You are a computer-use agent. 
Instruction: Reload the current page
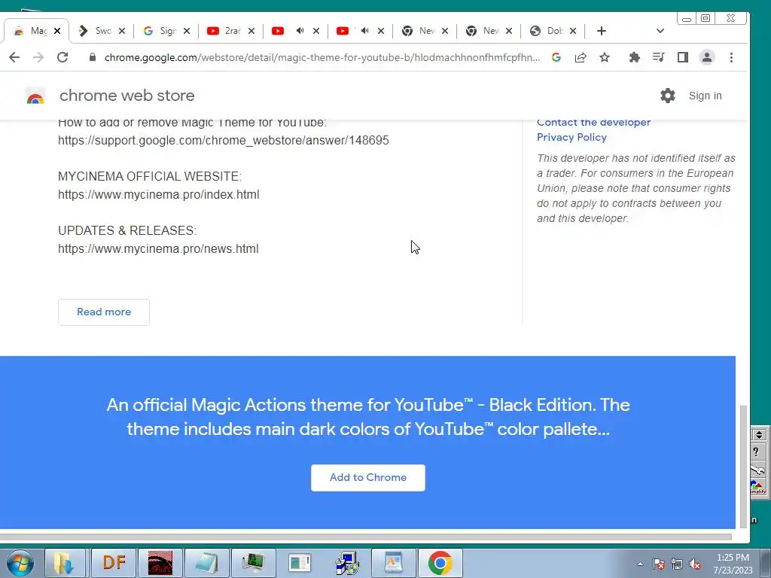click(62, 57)
